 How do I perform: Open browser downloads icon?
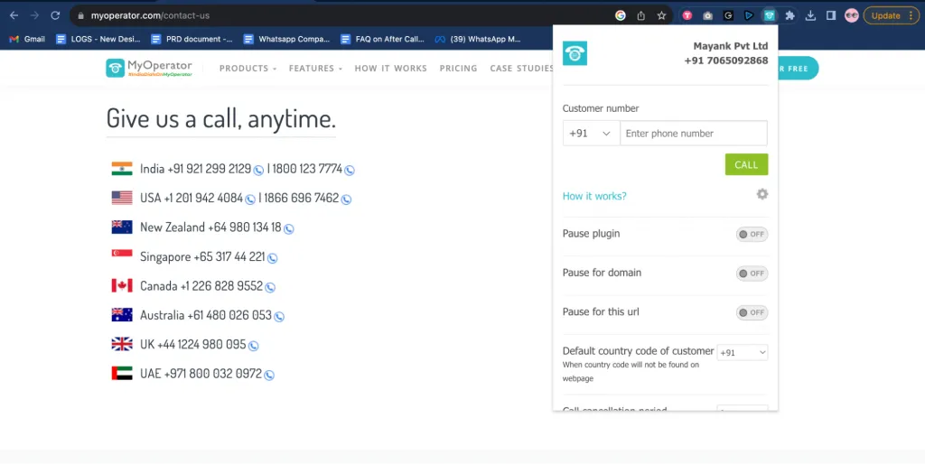(x=810, y=16)
